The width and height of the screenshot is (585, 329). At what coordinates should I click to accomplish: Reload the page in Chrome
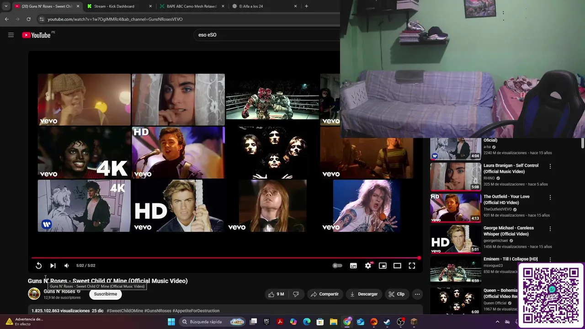tap(28, 19)
